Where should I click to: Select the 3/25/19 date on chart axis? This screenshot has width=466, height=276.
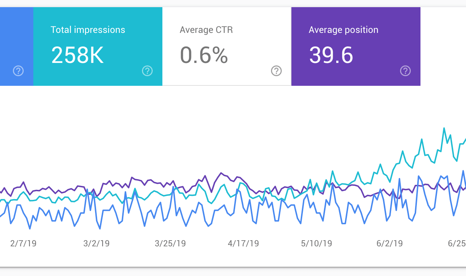point(170,243)
